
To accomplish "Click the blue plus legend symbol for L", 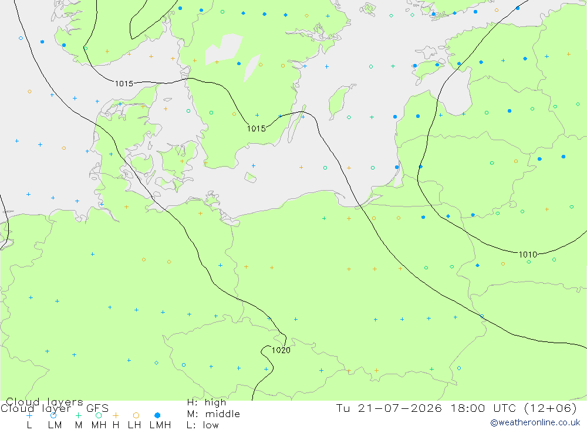I will (x=29, y=415).
